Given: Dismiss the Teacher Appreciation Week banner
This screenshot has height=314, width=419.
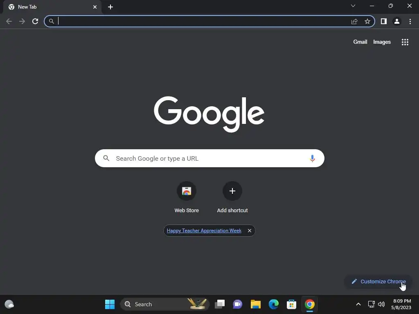Looking at the screenshot, I should (249, 231).
